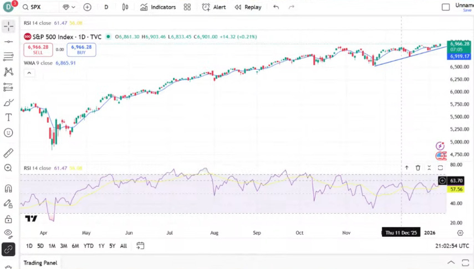Open the emoji and icons tool
The width and height of the screenshot is (474, 269).
coord(8,132)
